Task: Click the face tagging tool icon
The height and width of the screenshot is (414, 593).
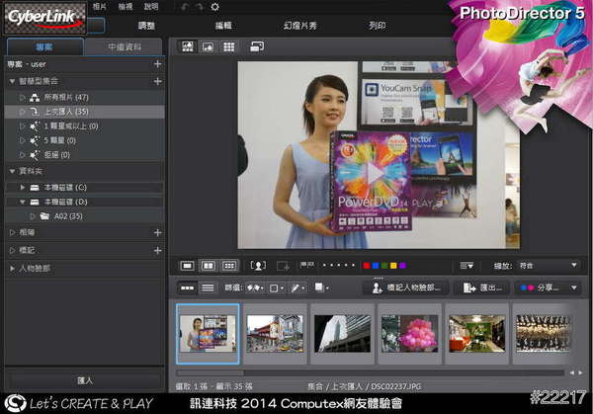Action: click(258, 266)
